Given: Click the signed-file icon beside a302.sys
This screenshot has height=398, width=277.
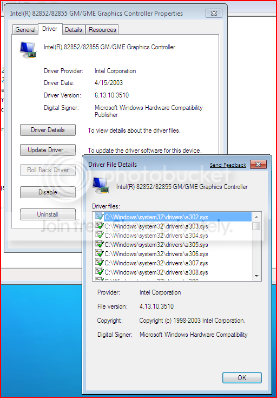Looking at the screenshot, I should pos(100,217).
